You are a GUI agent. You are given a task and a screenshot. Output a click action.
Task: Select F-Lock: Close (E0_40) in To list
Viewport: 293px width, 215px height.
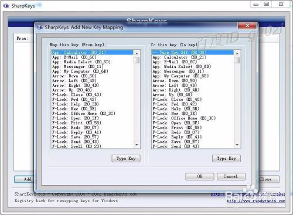(x=193, y=100)
